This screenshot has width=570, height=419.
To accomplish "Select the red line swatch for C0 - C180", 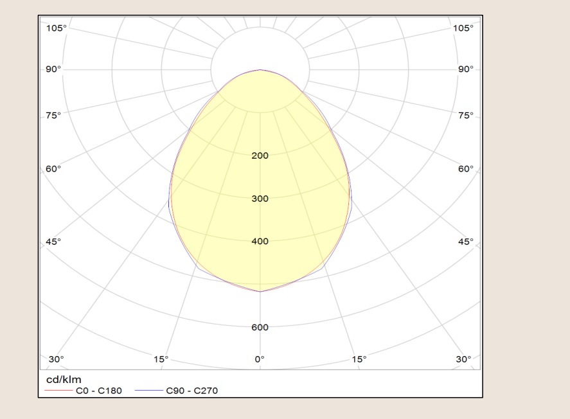I will pos(58,390).
